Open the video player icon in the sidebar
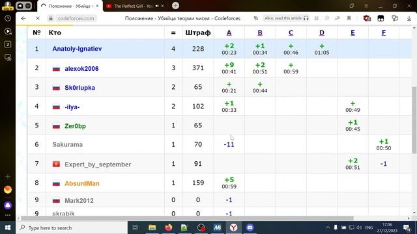This screenshot has width=417, height=234. (x=8, y=31)
